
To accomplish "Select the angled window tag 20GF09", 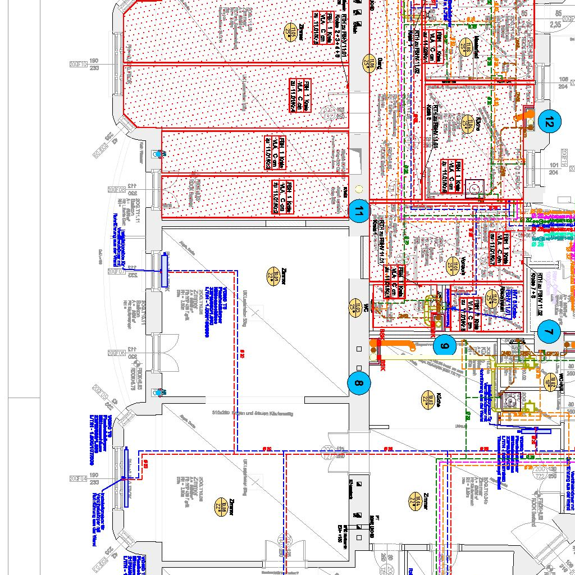I will (x=101, y=150).
